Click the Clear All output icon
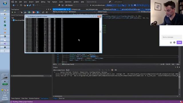This screenshot has height=103, width=183. (x=112, y=70)
